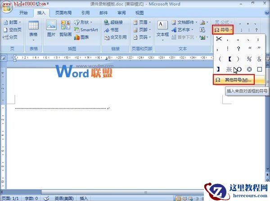Insert the left double quote symbol
This screenshot has width=270, height=201.
click(250, 49)
